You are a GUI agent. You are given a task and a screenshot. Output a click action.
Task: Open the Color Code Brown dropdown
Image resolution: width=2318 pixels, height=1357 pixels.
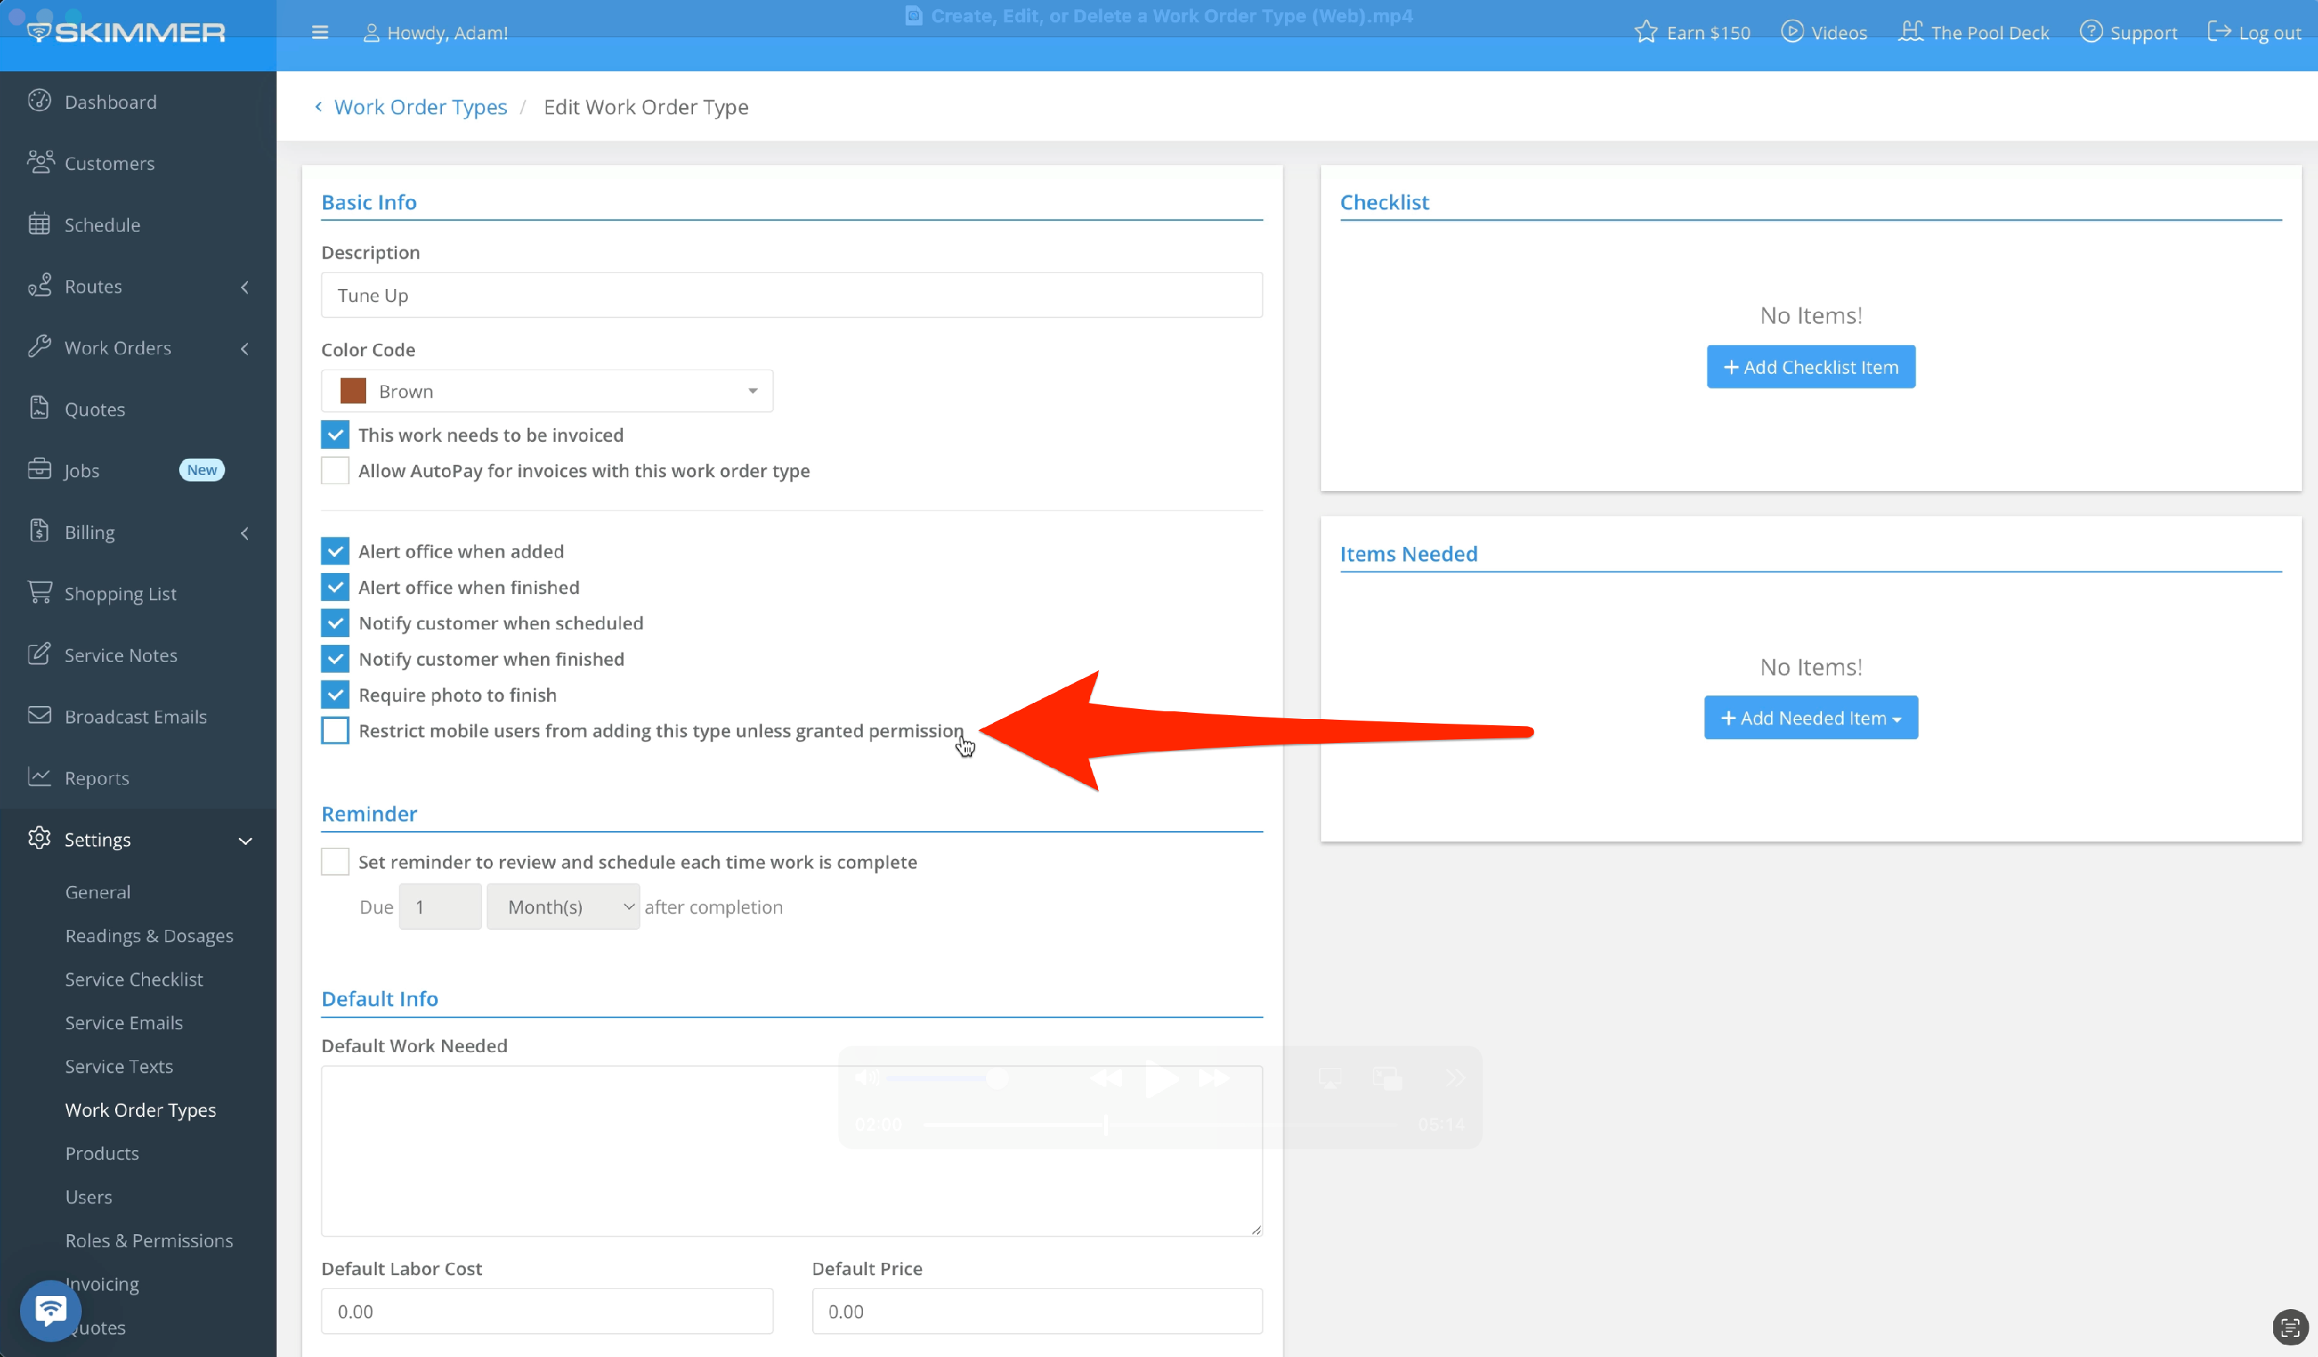pos(546,392)
